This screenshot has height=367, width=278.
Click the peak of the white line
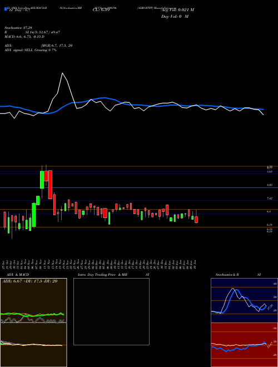pyautogui.click(x=62, y=73)
